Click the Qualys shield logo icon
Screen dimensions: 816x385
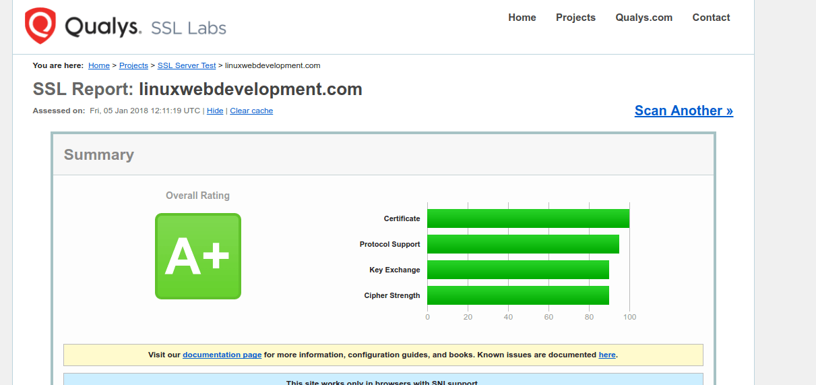point(40,26)
